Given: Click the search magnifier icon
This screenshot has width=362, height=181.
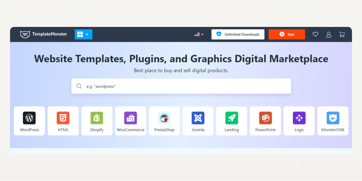Looking at the screenshot, I should pos(79,86).
